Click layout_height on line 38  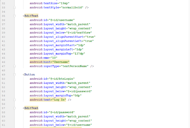55,28
